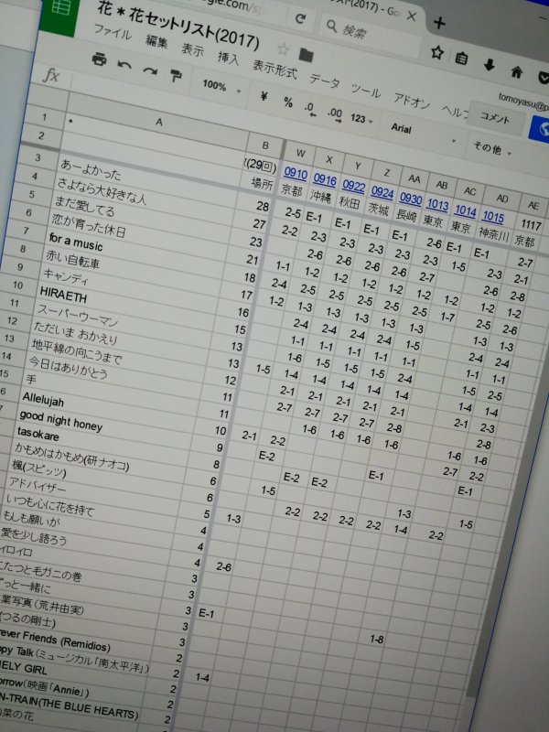The height and width of the screenshot is (732, 549).
Task: Select the 場所 cell in column B
Action: coord(262,184)
